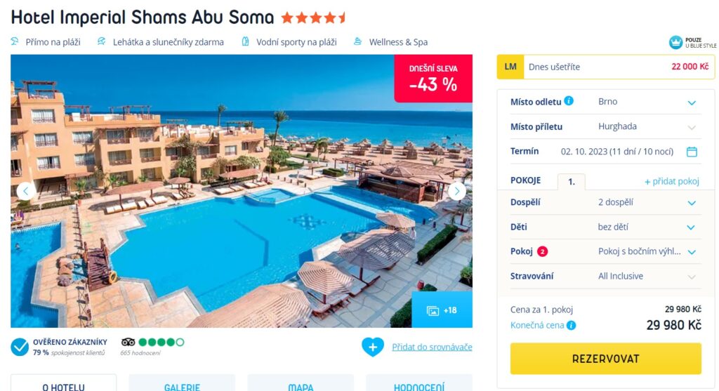This screenshot has width=719, height=391.
Task: Switch to the GALERIE tab
Action: 182,384
